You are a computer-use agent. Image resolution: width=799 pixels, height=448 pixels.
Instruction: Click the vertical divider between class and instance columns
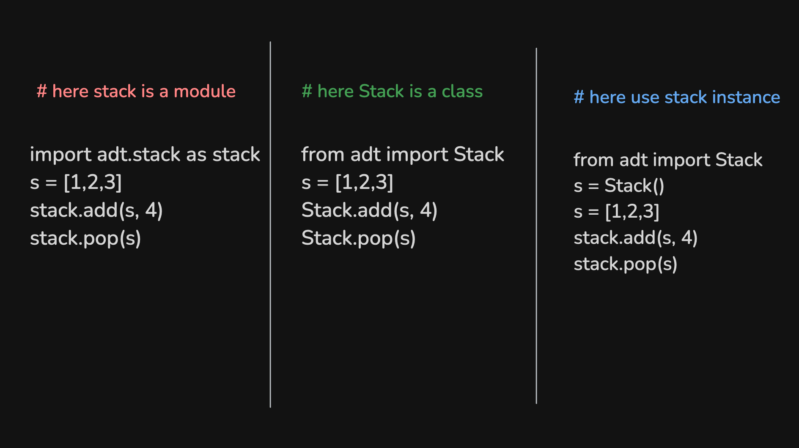pyautogui.click(x=536, y=226)
